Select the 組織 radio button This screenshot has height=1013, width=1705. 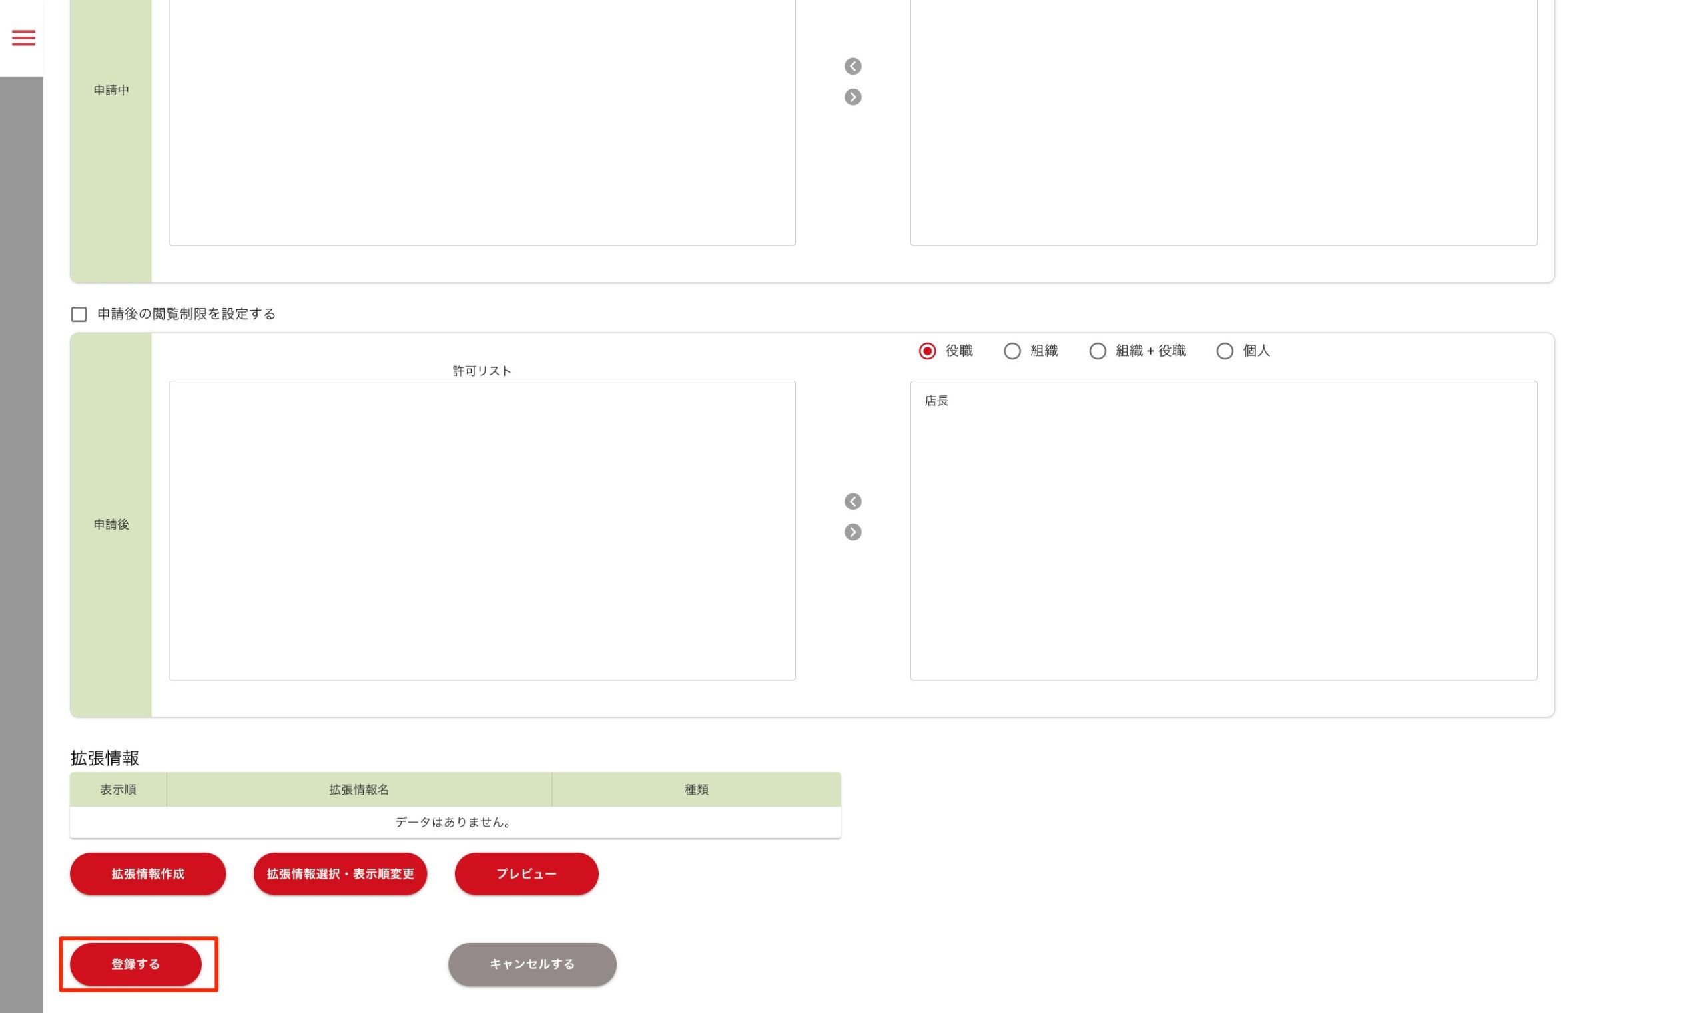(1012, 351)
